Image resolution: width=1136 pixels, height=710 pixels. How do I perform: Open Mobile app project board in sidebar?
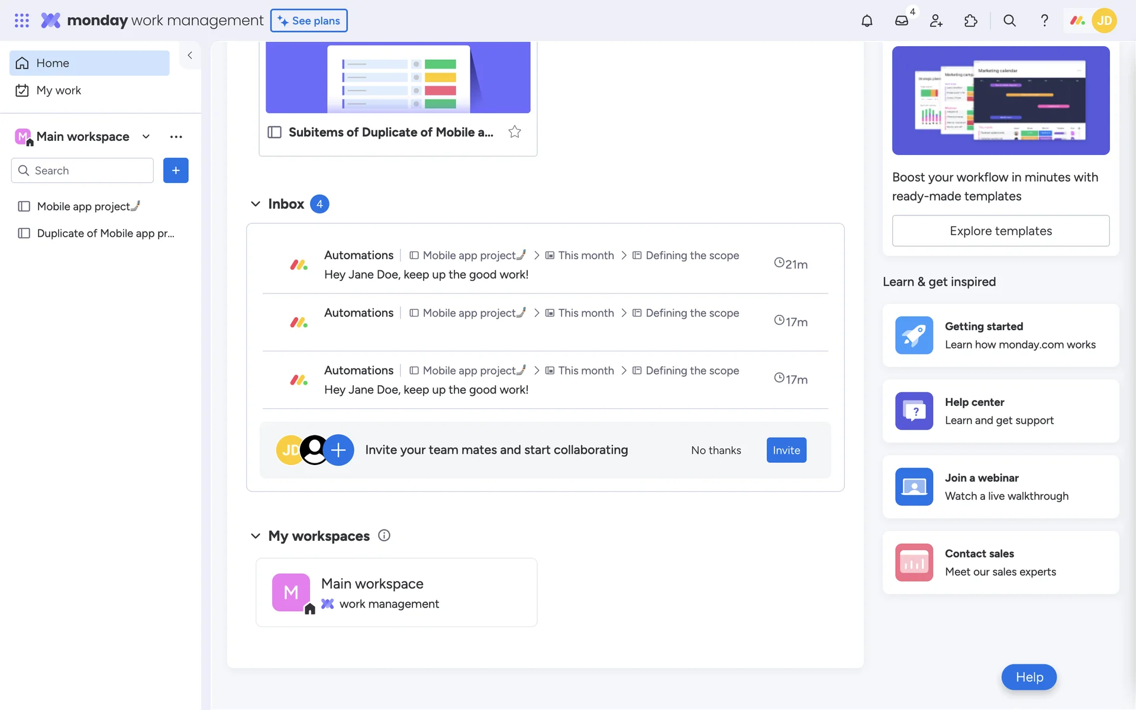pos(83,206)
